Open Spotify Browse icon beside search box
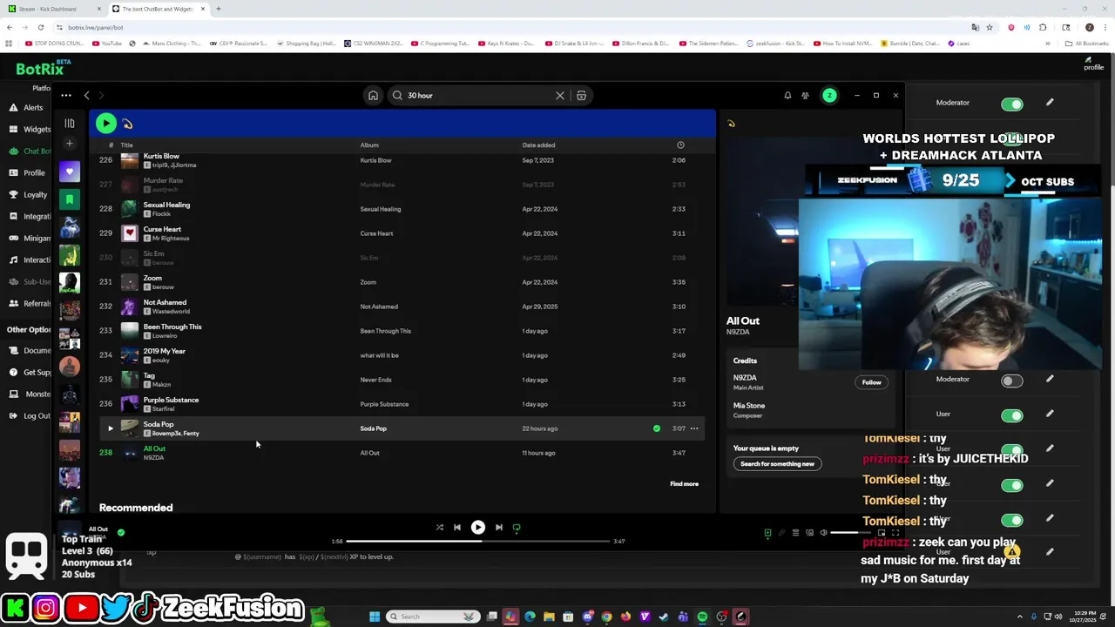The width and height of the screenshot is (1115, 627). [x=581, y=96]
